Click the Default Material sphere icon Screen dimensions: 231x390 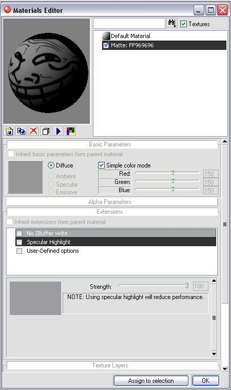pyautogui.click(x=106, y=36)
